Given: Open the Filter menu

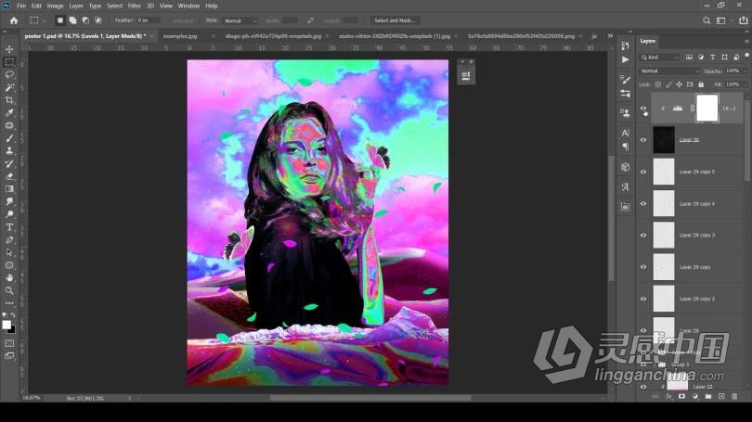Looking at the screenshot, I should tap(135, 6).
